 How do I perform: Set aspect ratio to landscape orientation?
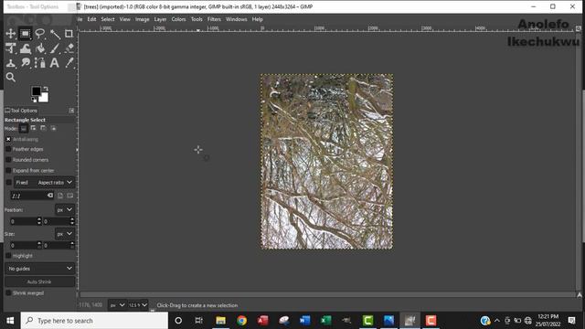(70, 196)
